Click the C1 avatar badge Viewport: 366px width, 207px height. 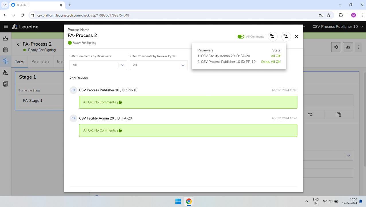point(73,90)
